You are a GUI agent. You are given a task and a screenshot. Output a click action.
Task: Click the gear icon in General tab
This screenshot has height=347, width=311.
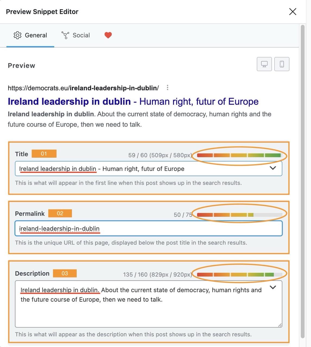(x=18, y=35)
